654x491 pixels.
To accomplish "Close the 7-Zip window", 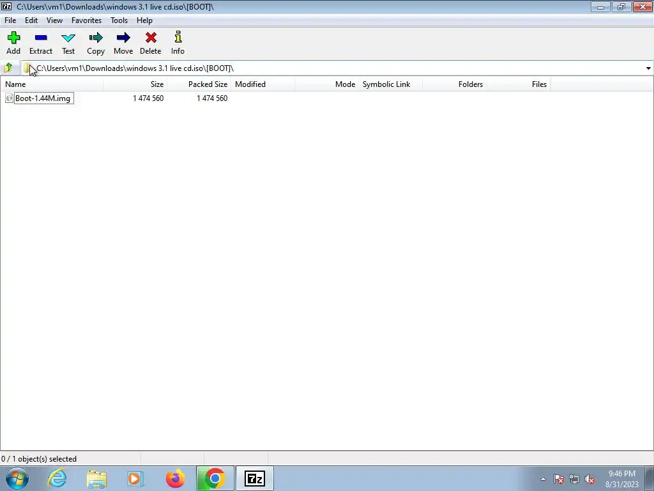I will pos(643,6).
